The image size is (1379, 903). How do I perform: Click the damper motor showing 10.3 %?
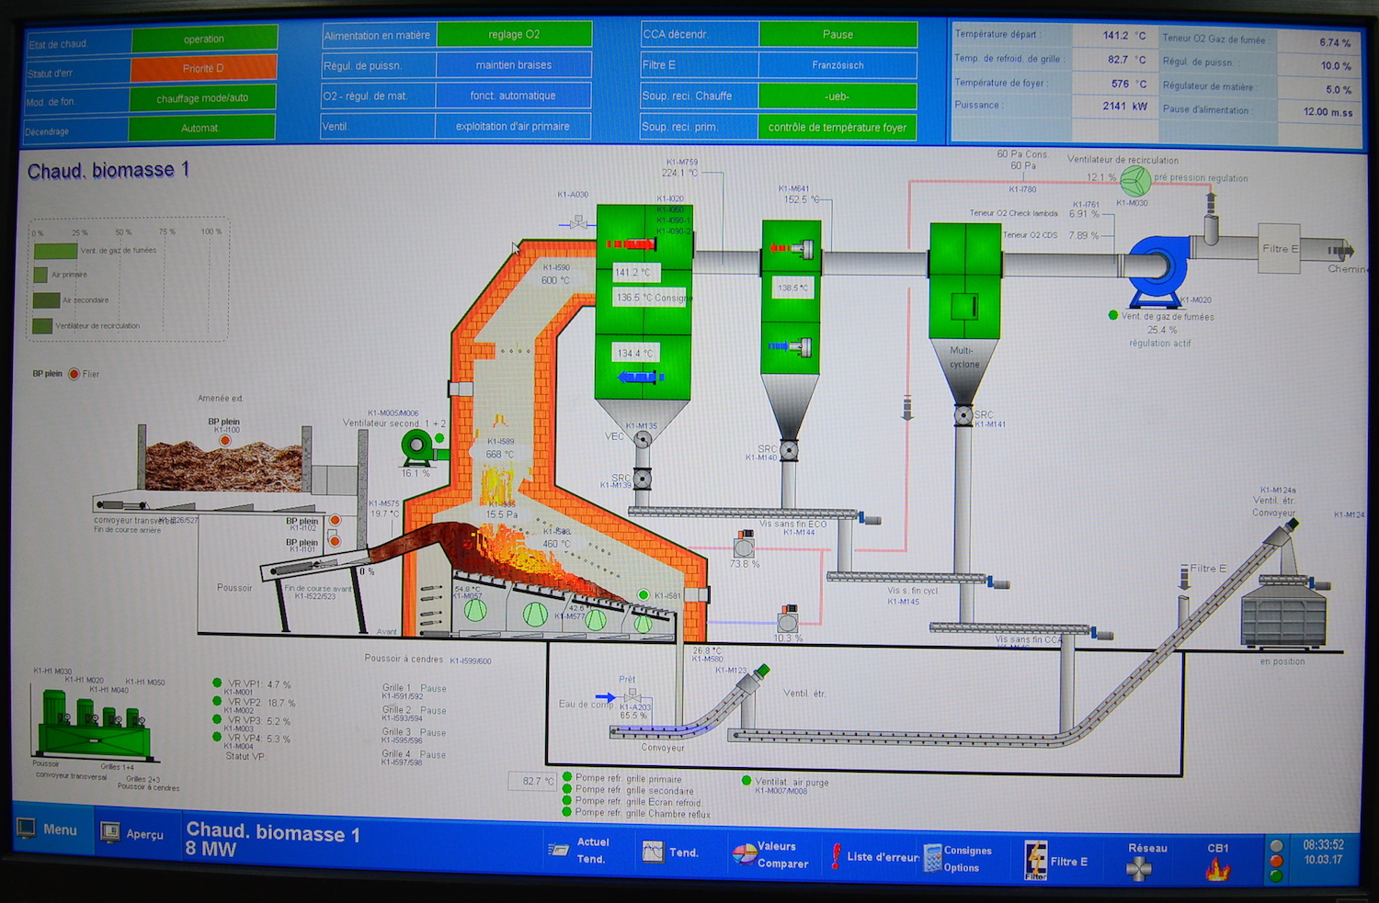(787, 617)
